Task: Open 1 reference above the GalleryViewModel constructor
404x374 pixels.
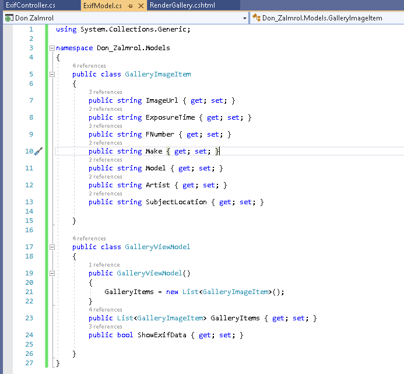Action: [x=104, y=265]
